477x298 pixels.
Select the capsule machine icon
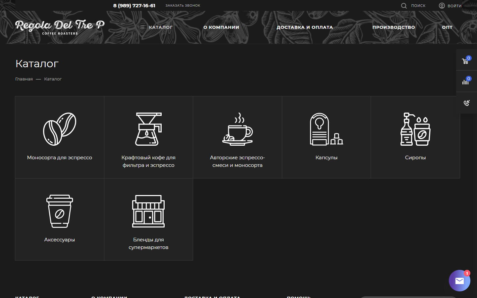326,129
